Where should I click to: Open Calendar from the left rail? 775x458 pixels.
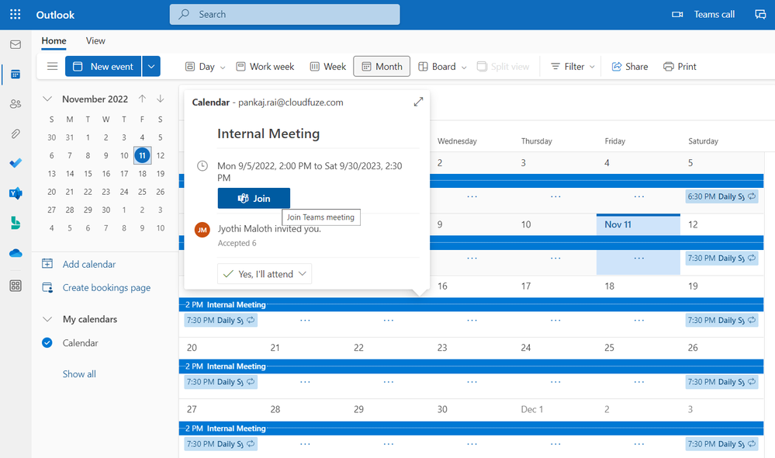pos(16,75)
